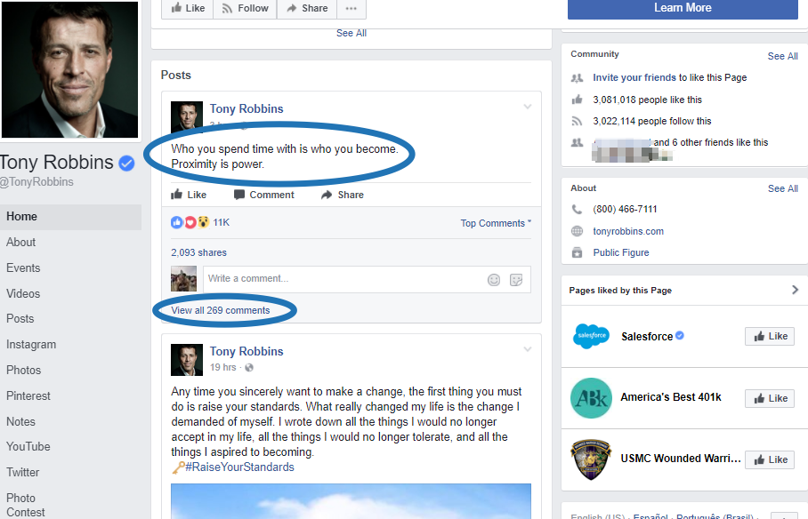Click Invite your friends link
The image size is (808, 519).
[x=634, y=77]
